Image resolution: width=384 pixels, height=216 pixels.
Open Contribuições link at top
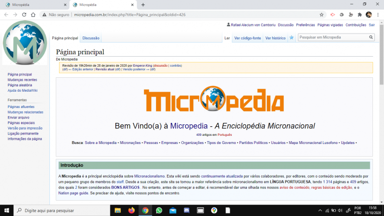tap(356, 25)
